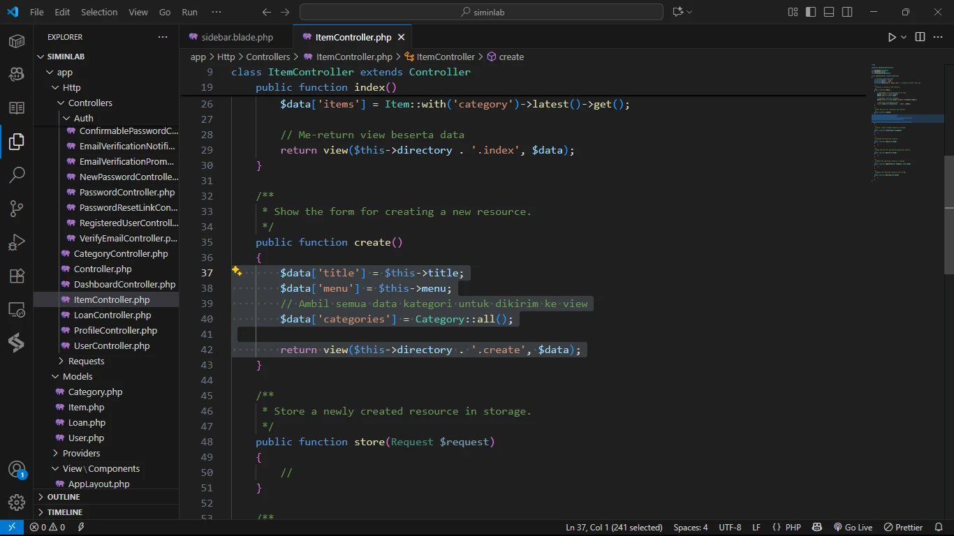
Task: Open the Manage settings gear
Action: pos(17,502)
